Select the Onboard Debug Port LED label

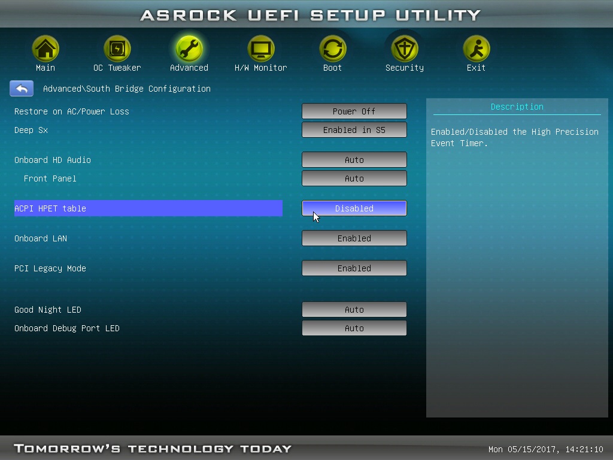(x=67, y=329)
